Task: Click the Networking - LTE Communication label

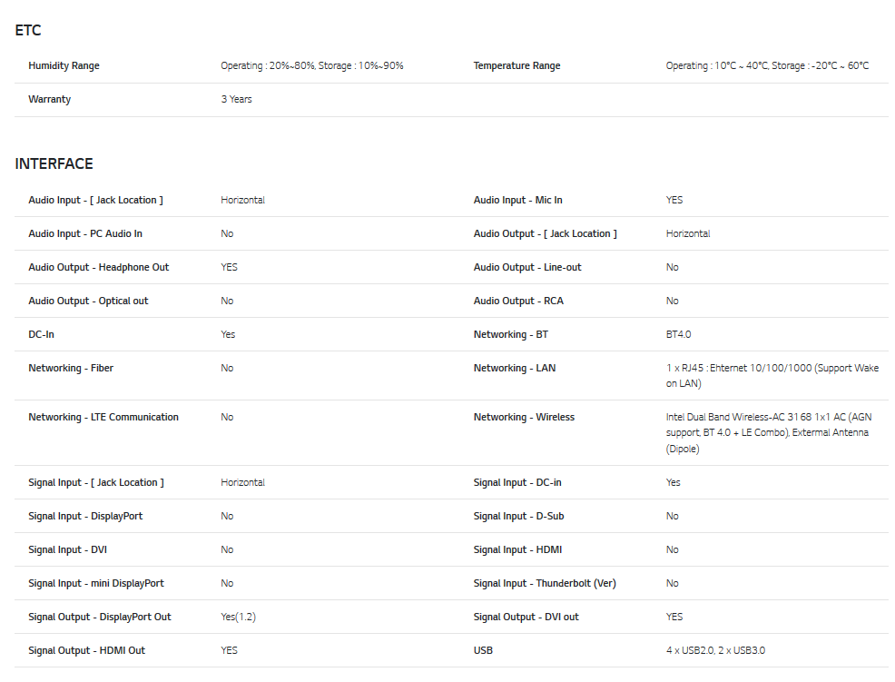Action: [103, 417]
